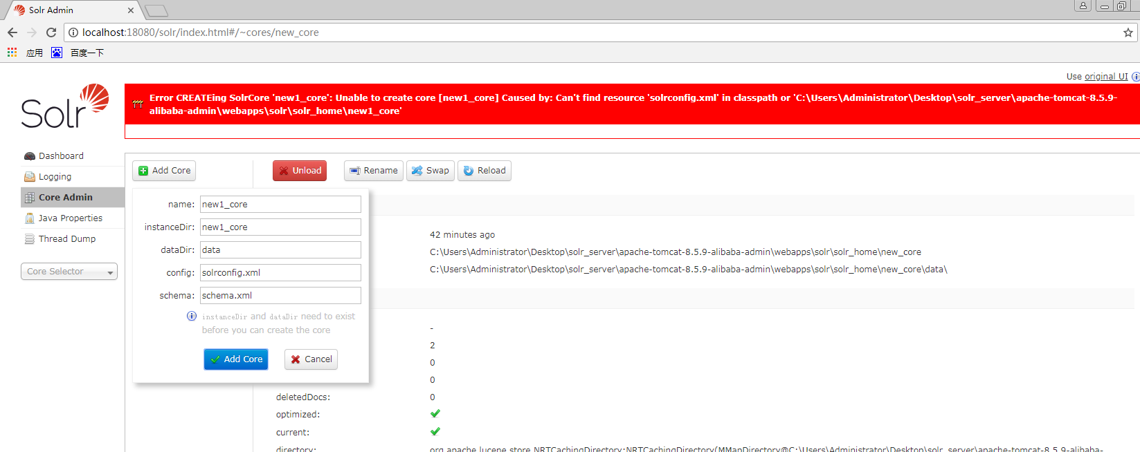Image resolution: width=1140 pixels, height=452 pixels.
Task: Click the browser forward arrow
Action: pyautogui.click(x=32, y=32)
